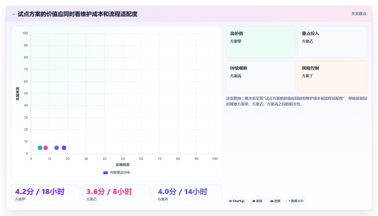Toggle the 内容重点分布 legend swatch
Screen dimensions: 378x216
pos(105,173)
